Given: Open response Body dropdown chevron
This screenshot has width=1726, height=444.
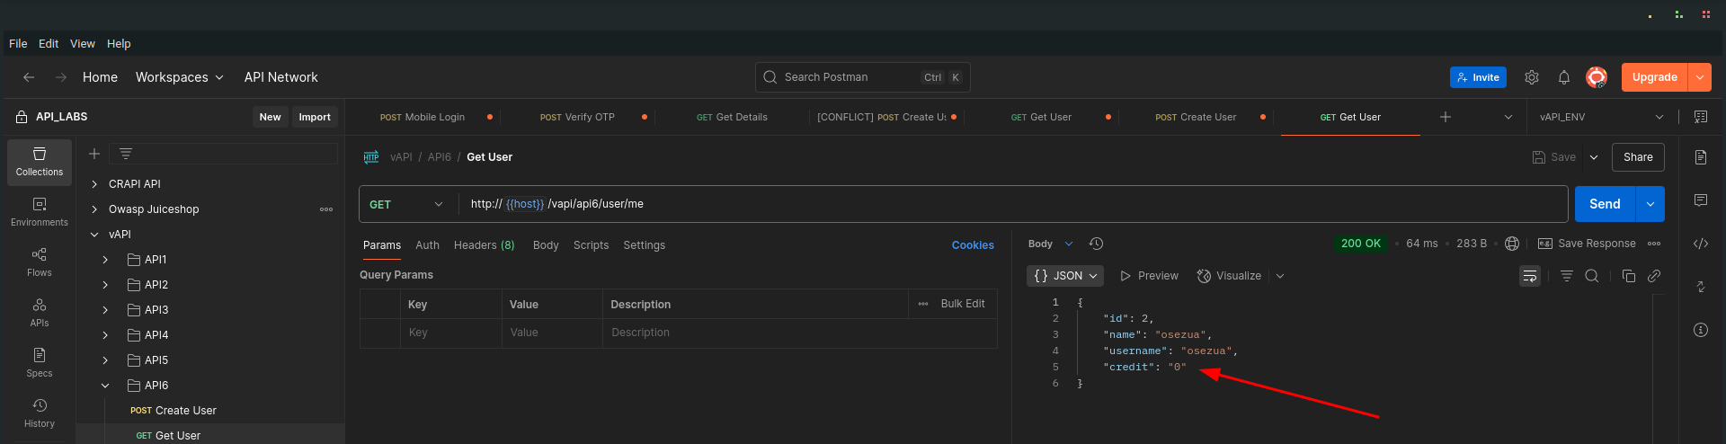Looking at the screenshot, I should point(1069,244).
